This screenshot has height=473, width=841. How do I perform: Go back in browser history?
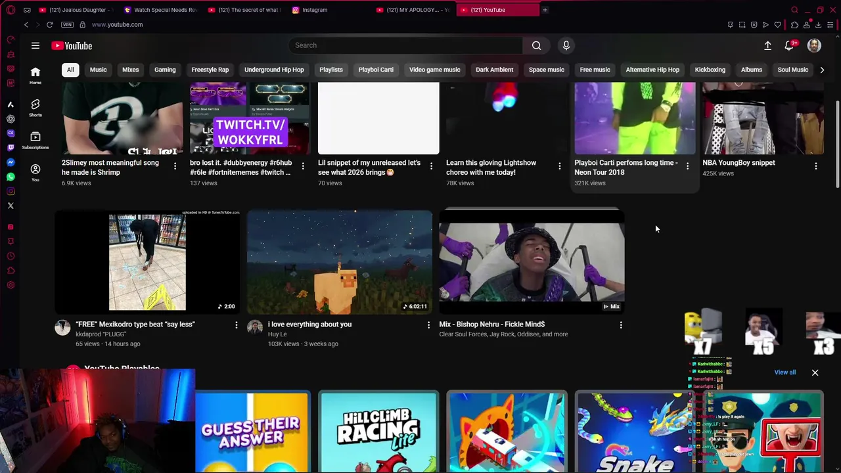(26, 24)
